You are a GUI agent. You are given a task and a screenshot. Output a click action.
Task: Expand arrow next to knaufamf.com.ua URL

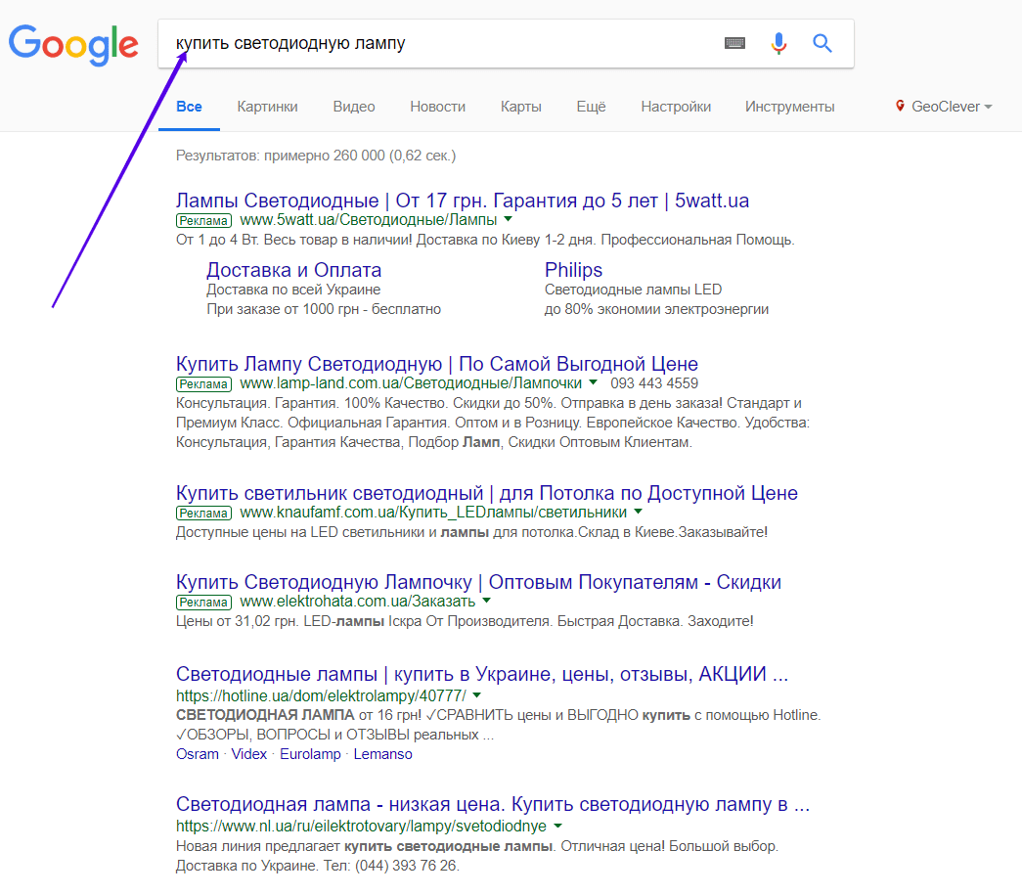coord(638,512)
